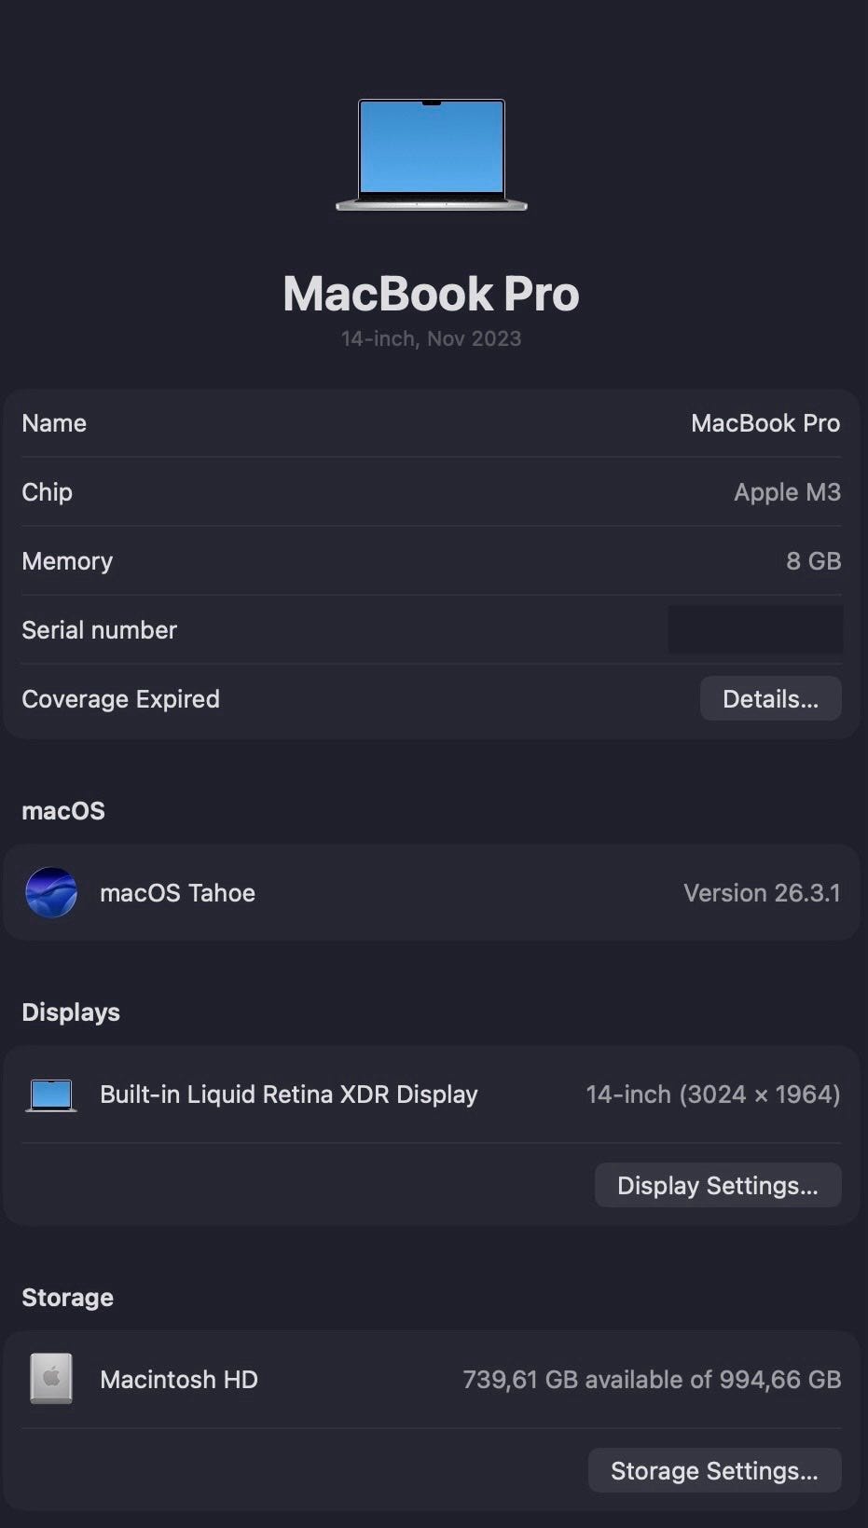Click the Macintosh HD volume name
868x1528 pixels.
tap(178, 1380)
